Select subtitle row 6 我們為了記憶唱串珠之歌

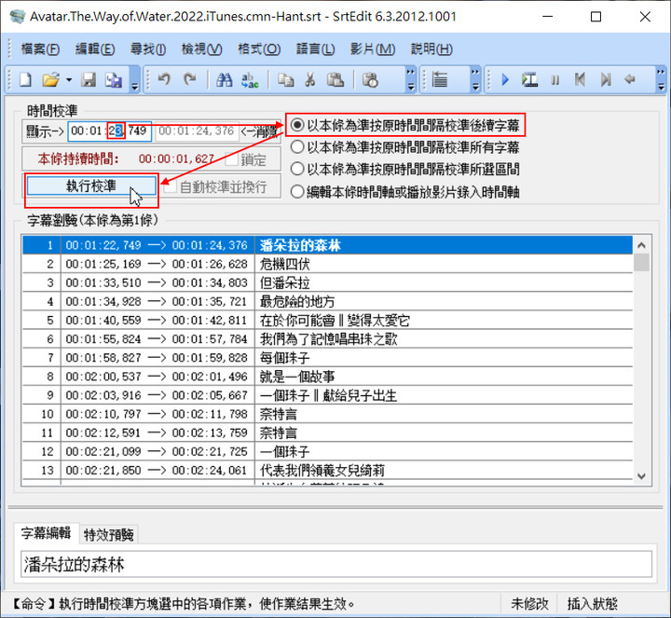(x=327, y=339)
